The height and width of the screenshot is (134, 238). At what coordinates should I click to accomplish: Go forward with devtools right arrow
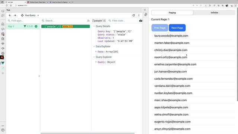[x=15, y=15]
